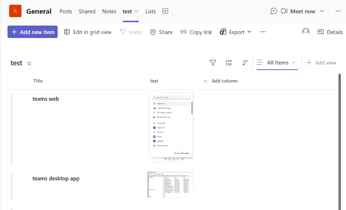
Task: Click the Title column header
Action: click(x=38, y=81)
